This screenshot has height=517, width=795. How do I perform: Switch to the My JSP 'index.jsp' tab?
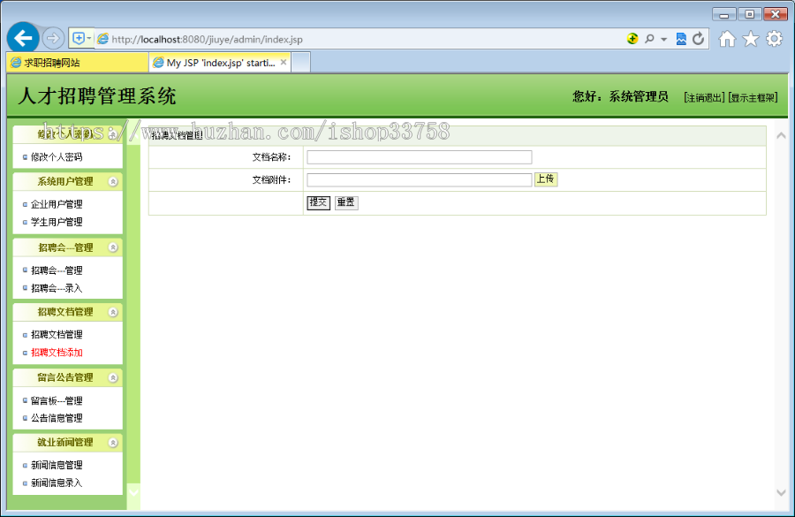[218, 62]
